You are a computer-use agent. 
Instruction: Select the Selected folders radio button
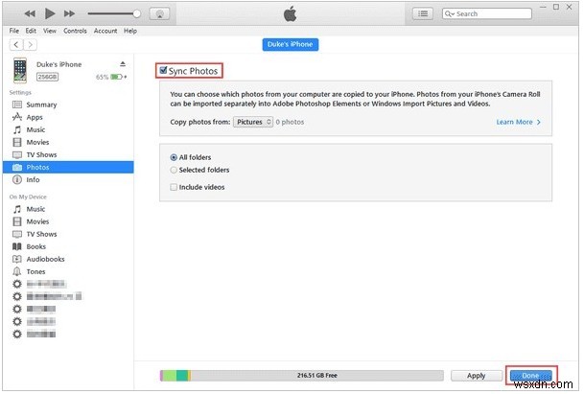pyautogui.click(x=174, y=171)
